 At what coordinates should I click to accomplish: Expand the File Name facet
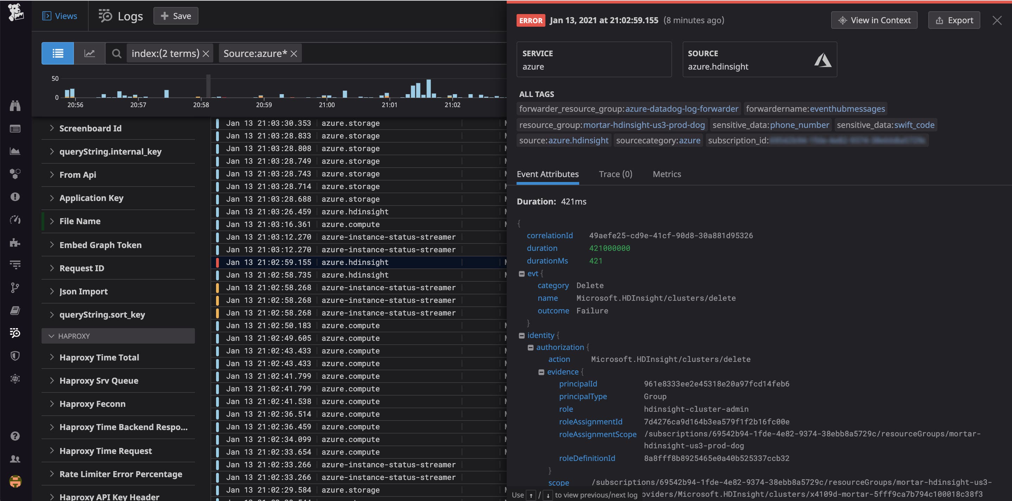click(51, 221)
